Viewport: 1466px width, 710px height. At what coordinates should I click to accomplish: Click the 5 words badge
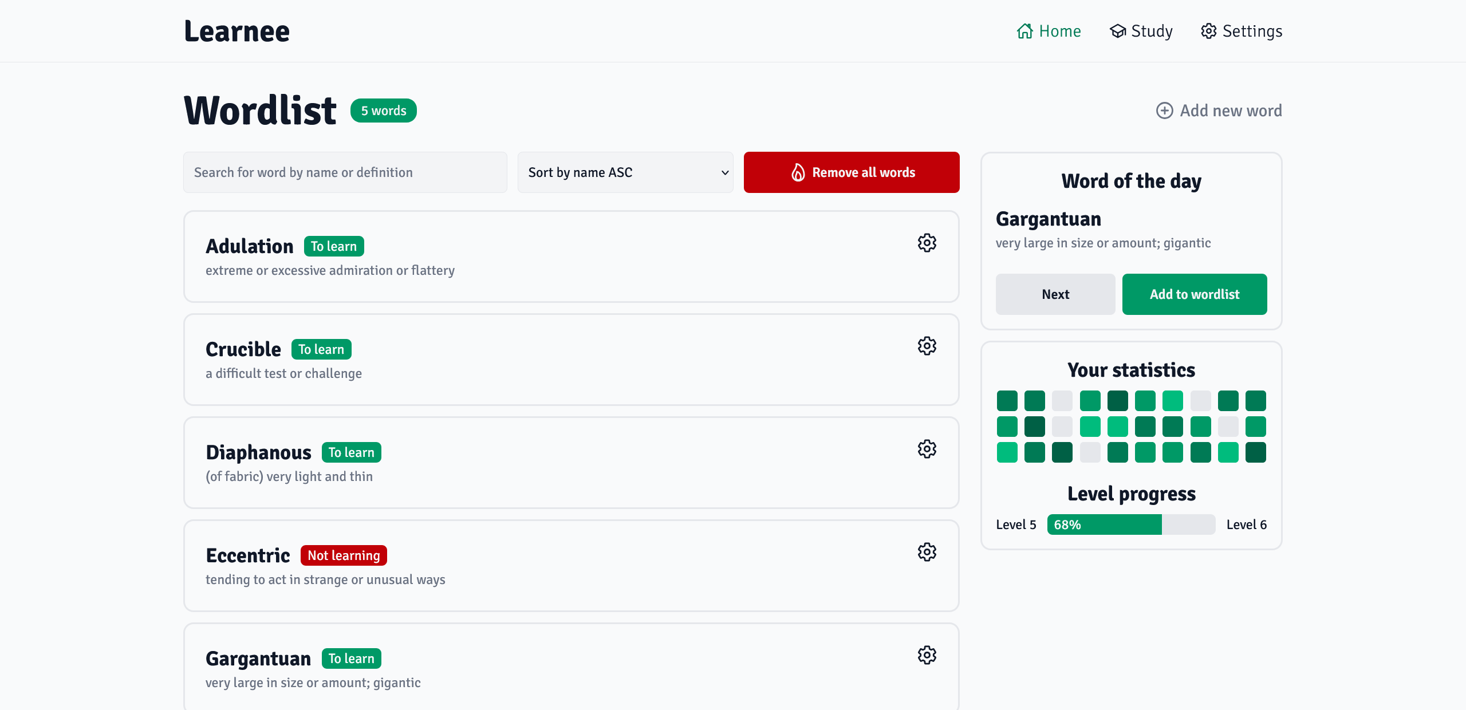coord(384,111)
